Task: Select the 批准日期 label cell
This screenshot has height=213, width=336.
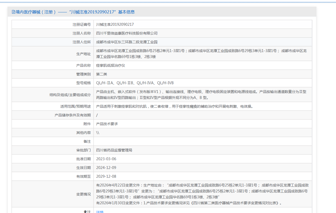Action: 53,159
